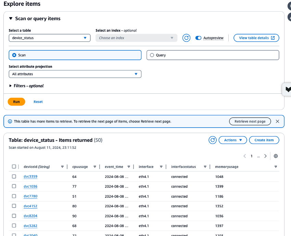Select the Query radio button
This screenshot has width=291, height=236.
(x=152, y=55)
